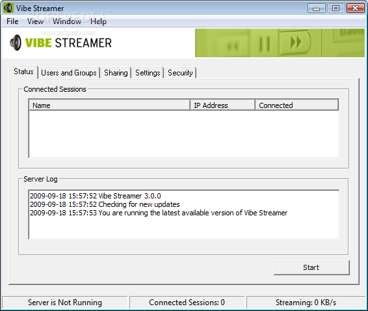The image size is (368, 311).
Task: Click the 'Streaming: 0 KB/s' status entry
Action: click(x=306, y=303)
